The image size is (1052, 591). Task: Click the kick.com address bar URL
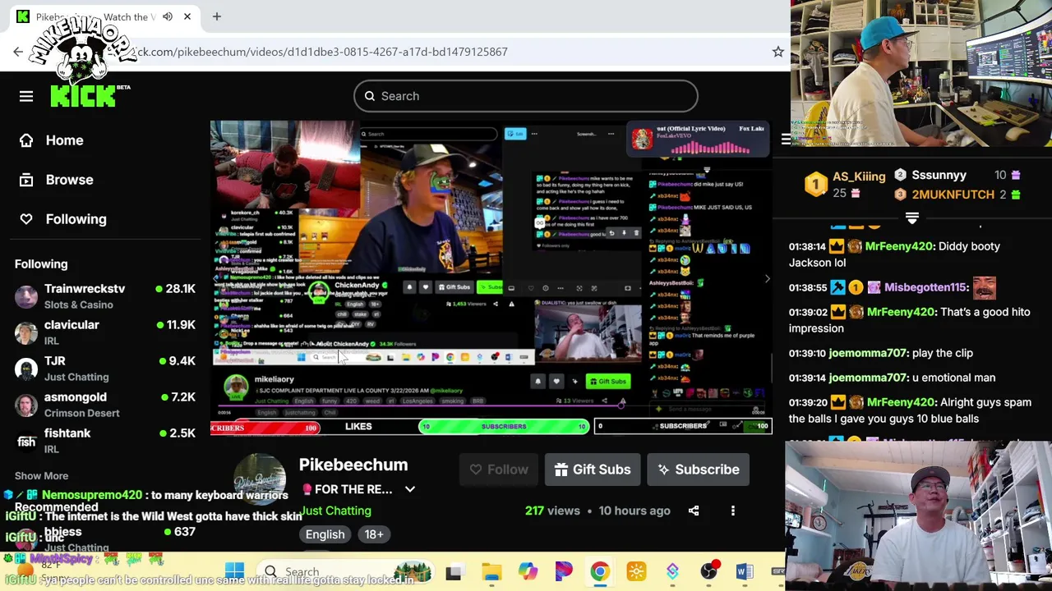321,52
